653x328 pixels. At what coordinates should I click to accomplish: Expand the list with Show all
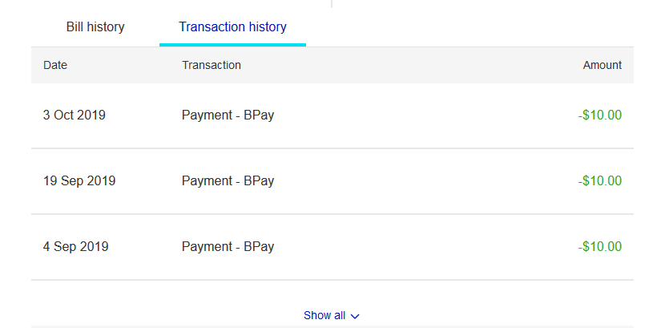pyautogui.click(x=324, y=316)
